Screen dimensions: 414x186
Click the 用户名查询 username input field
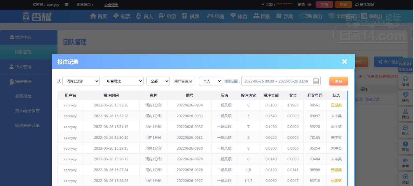click(184, 81)
